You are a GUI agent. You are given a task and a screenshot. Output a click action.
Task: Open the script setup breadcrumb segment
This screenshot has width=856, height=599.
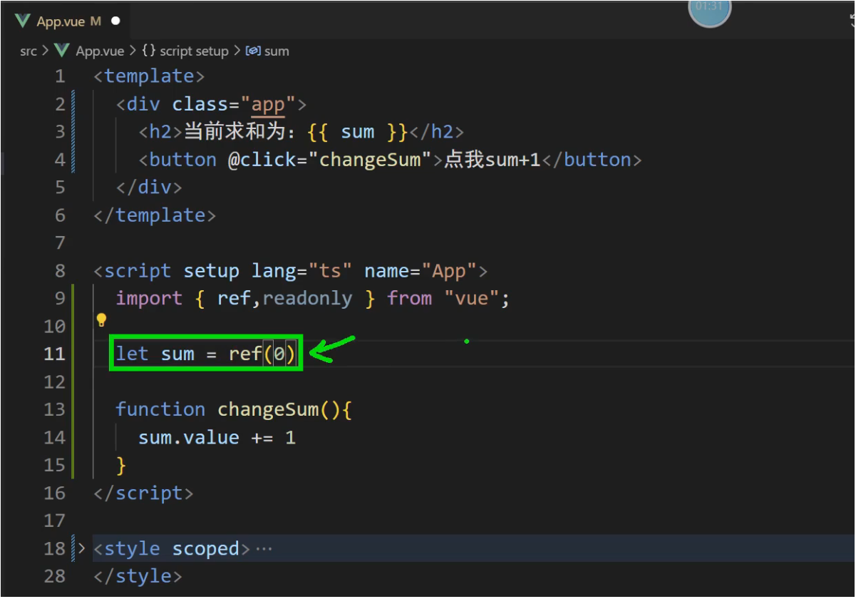[194, 51]
